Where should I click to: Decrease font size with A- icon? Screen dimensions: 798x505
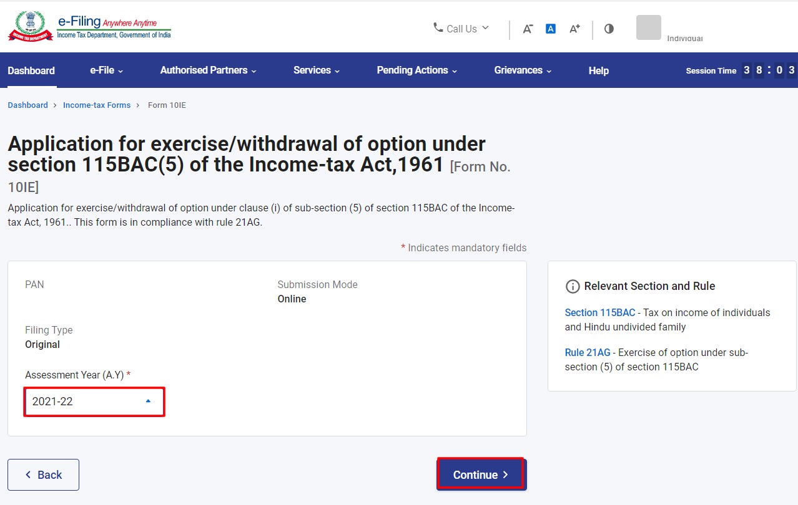tap(528, 29)
